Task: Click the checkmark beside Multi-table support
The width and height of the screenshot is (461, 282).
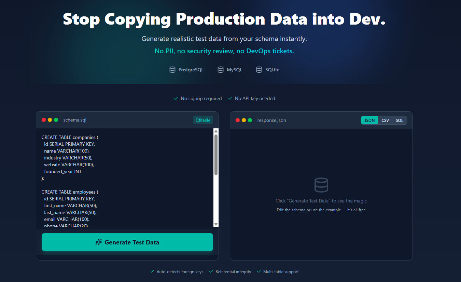Action: click(259, 271)
